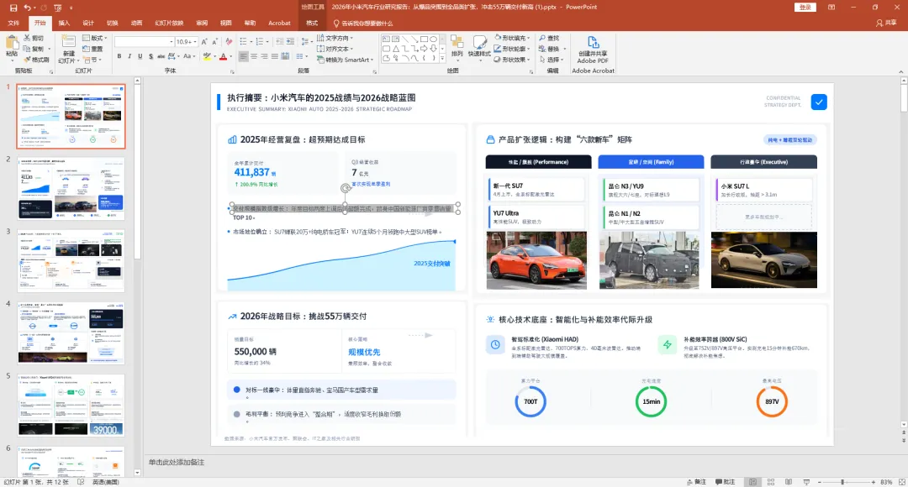The image size is (908, 487).
Task: Open Shape Outline (形状轮廓) dropdown
Action: click(513, 49)
